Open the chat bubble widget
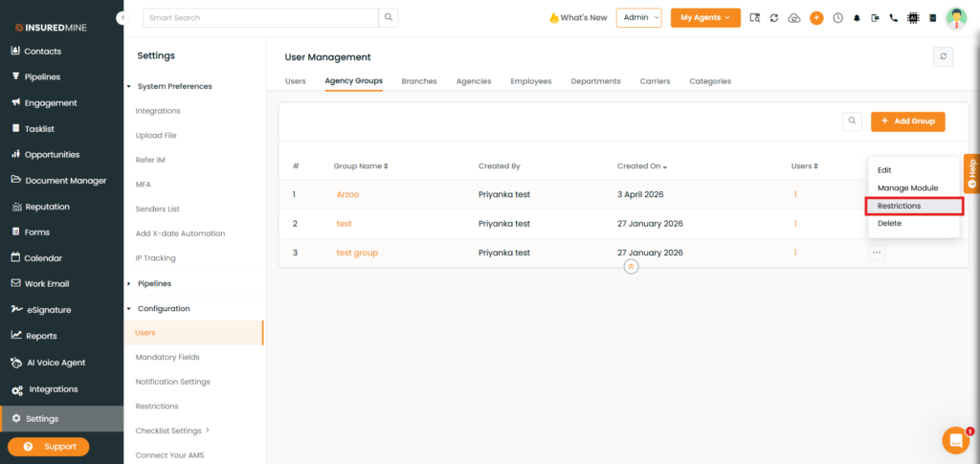Screen dimensions: 980x464 coord(955,440)
